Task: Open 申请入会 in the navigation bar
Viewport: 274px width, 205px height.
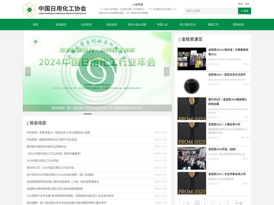Action: click(x=162, y=25)
